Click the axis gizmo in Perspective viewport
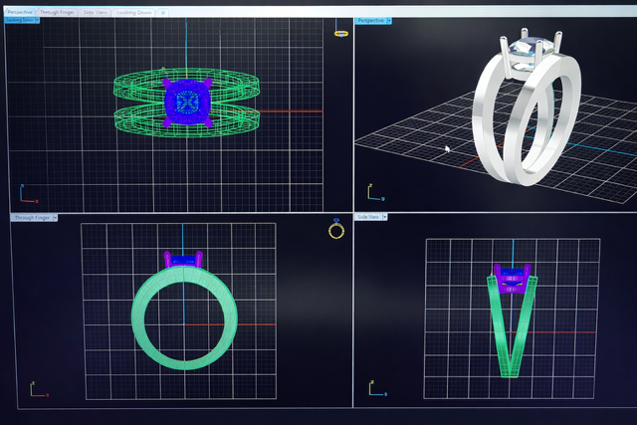This screenshot has height=425, width=637. 370,191
